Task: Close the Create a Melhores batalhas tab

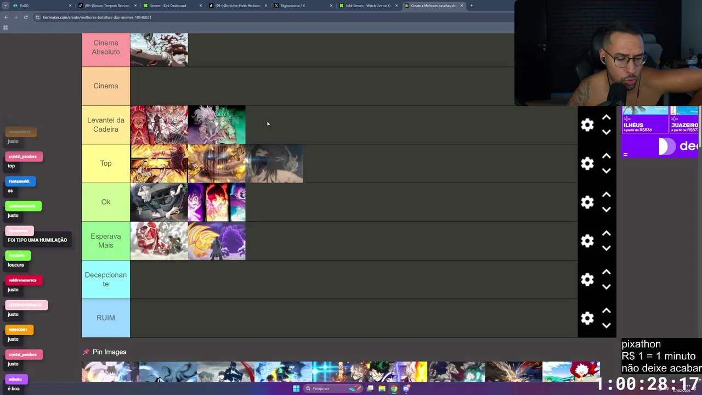Action: (x=462, y=5)
